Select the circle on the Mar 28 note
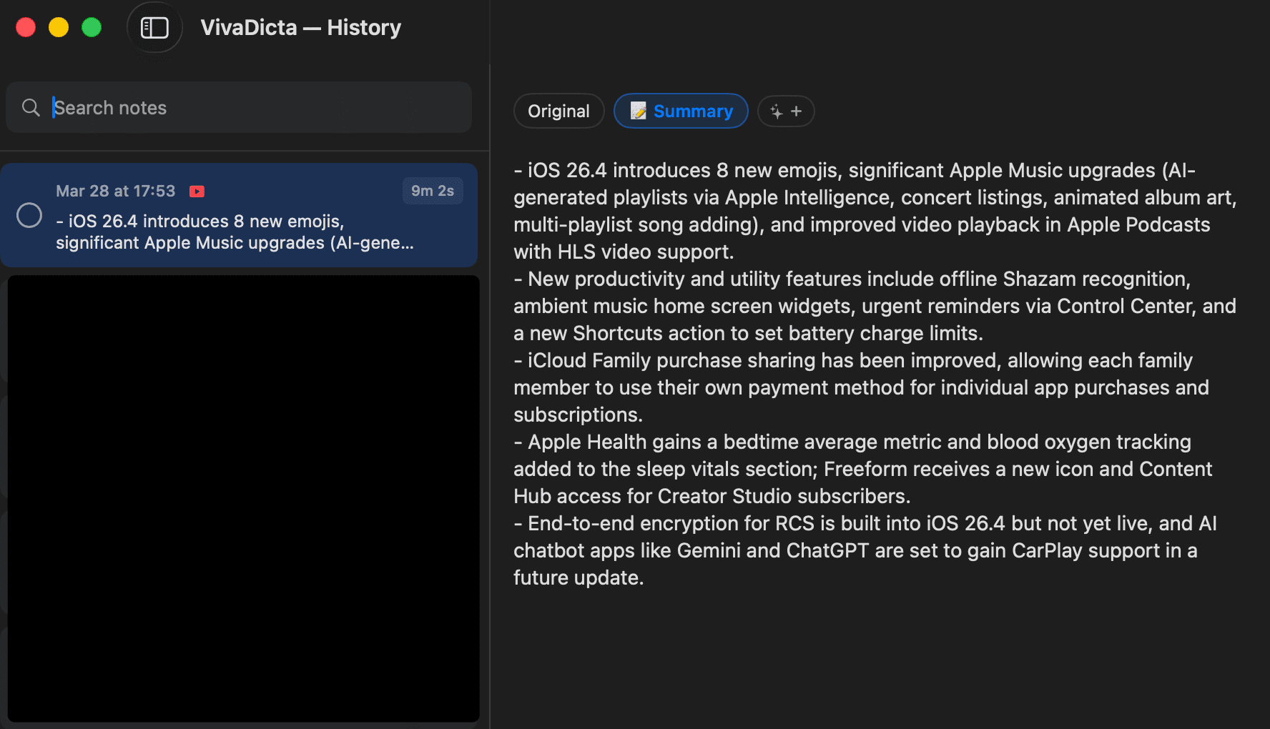This screenshot has height=729, width=1270. (29, 215)
